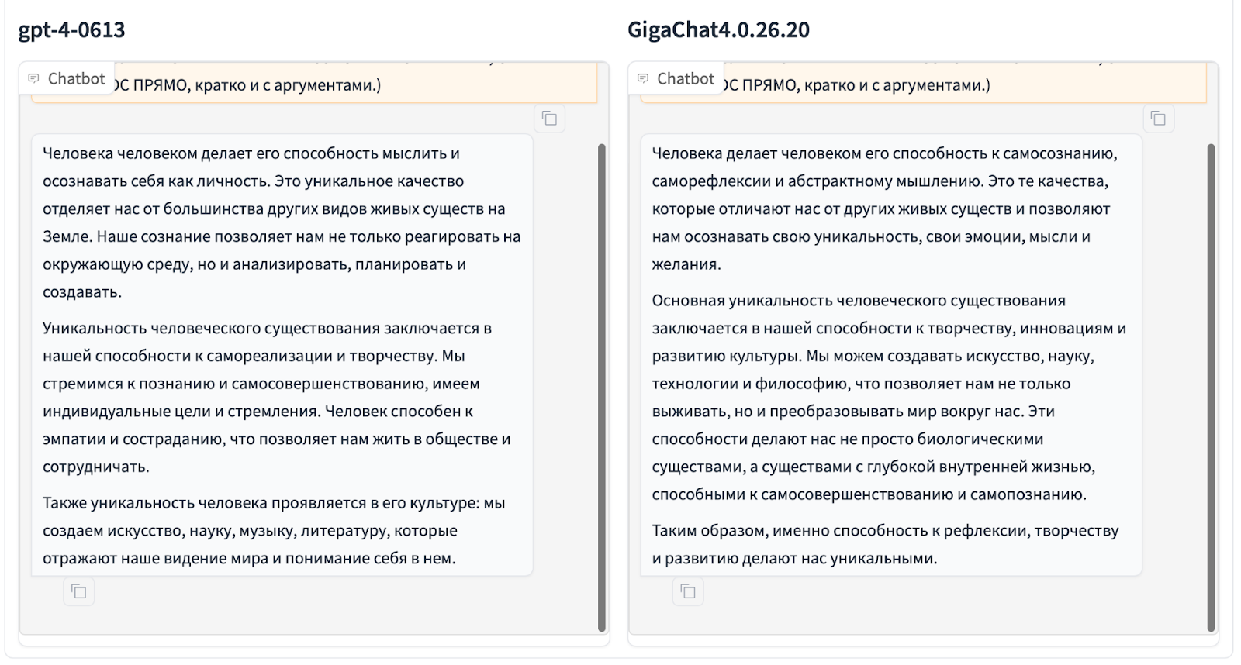
Task: Copy the user prompt in the GigaChat panel
Action: pos(1159,119)
